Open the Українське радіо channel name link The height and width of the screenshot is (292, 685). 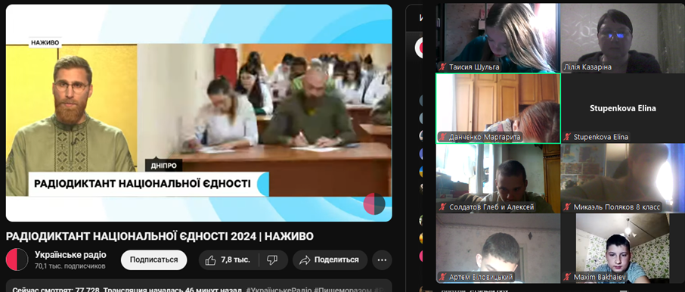tap(70, 255)
